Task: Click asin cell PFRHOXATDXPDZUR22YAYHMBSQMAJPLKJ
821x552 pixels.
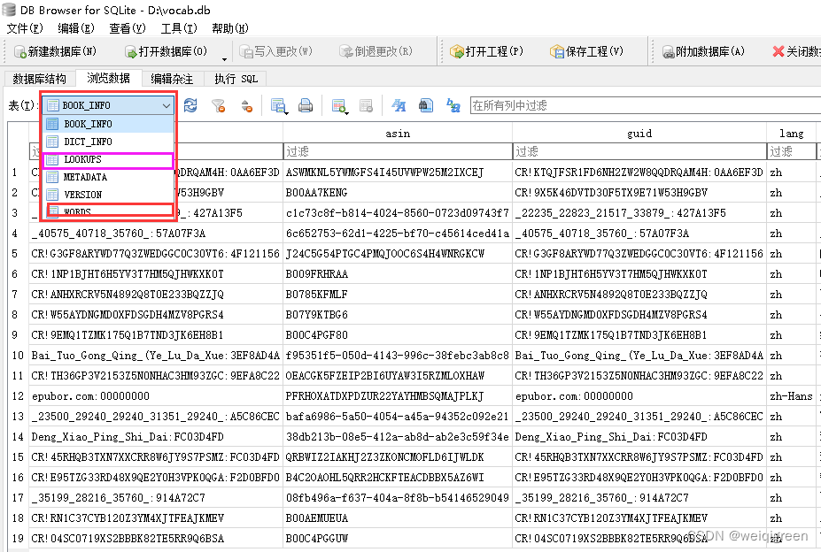Action: point(398,396)
